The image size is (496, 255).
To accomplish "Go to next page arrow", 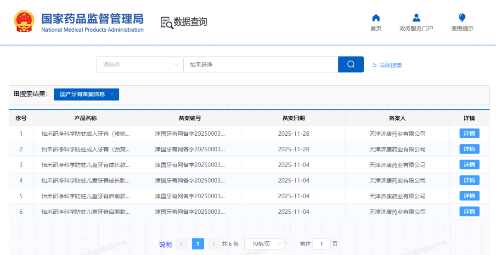I will point(214,244).
